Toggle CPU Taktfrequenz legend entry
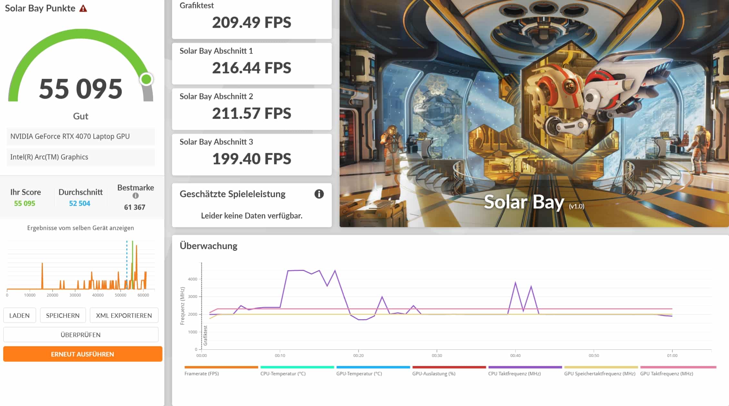The width and height of the screenshot is (729, 406). tap(514, 373)
